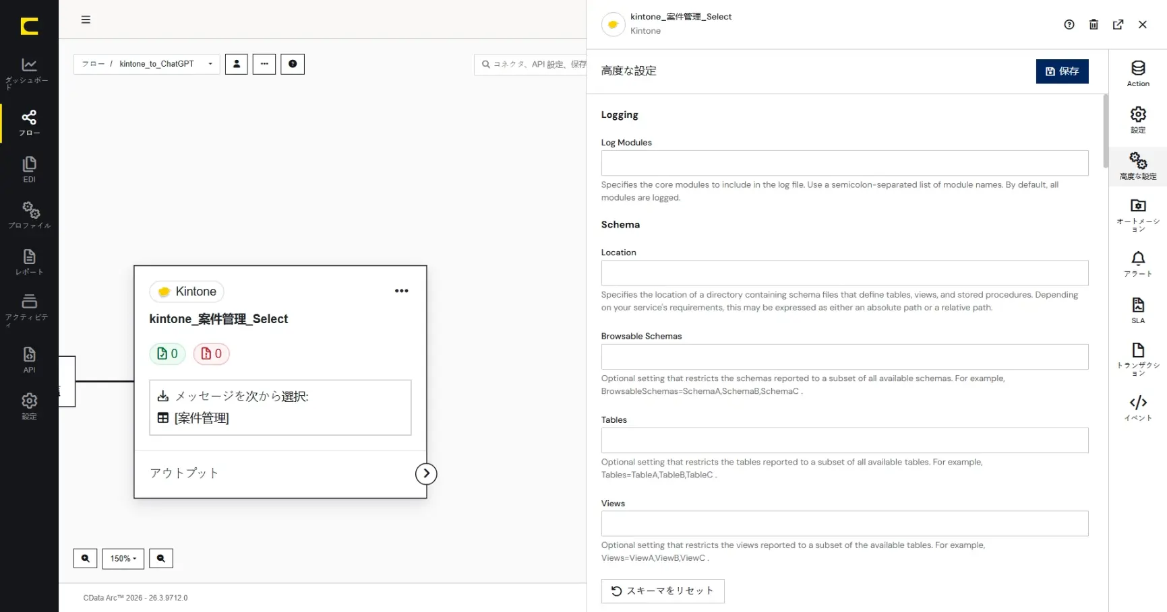
Task: Open the left sidebar Settings section
Action: [x=29, y=407]
